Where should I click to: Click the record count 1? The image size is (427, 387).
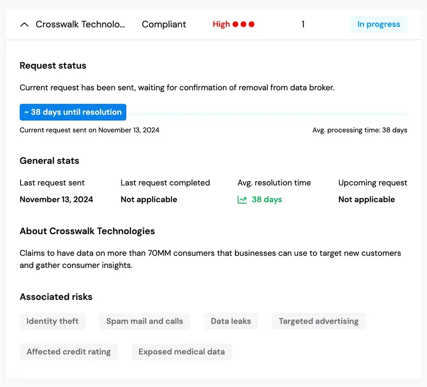[303, 24]
